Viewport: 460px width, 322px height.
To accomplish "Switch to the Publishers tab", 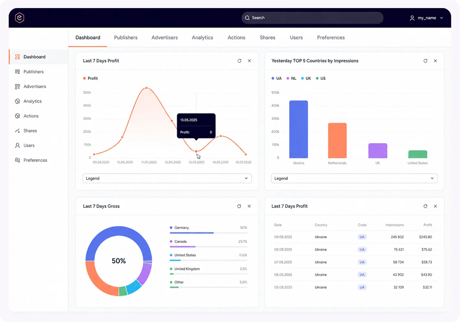I will pos(126,38).
